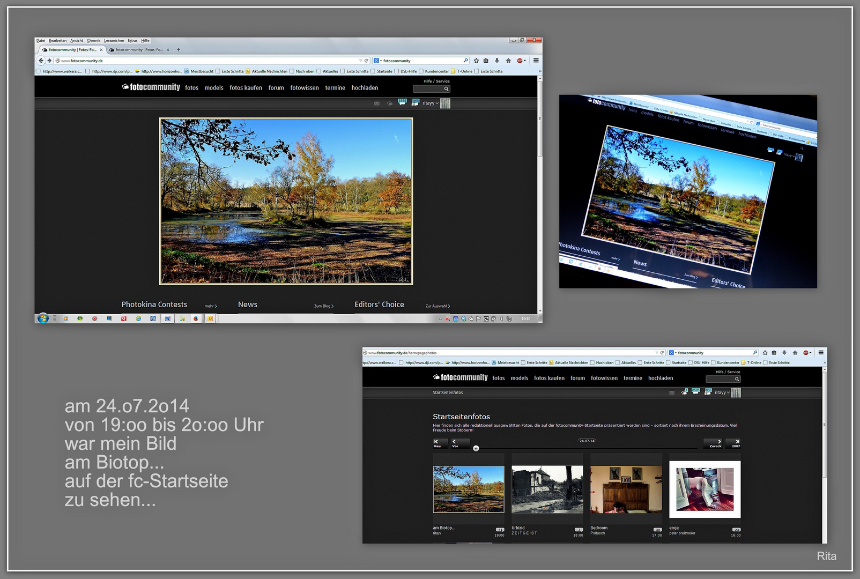This screenshot has width=860, height=579.
Task: Open the T-Online bookmark in top browser
Action: coord(462,71)
